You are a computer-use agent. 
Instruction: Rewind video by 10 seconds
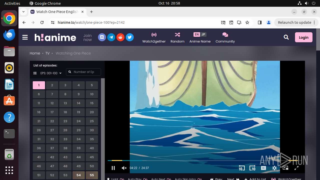click(x=241, y=168)
